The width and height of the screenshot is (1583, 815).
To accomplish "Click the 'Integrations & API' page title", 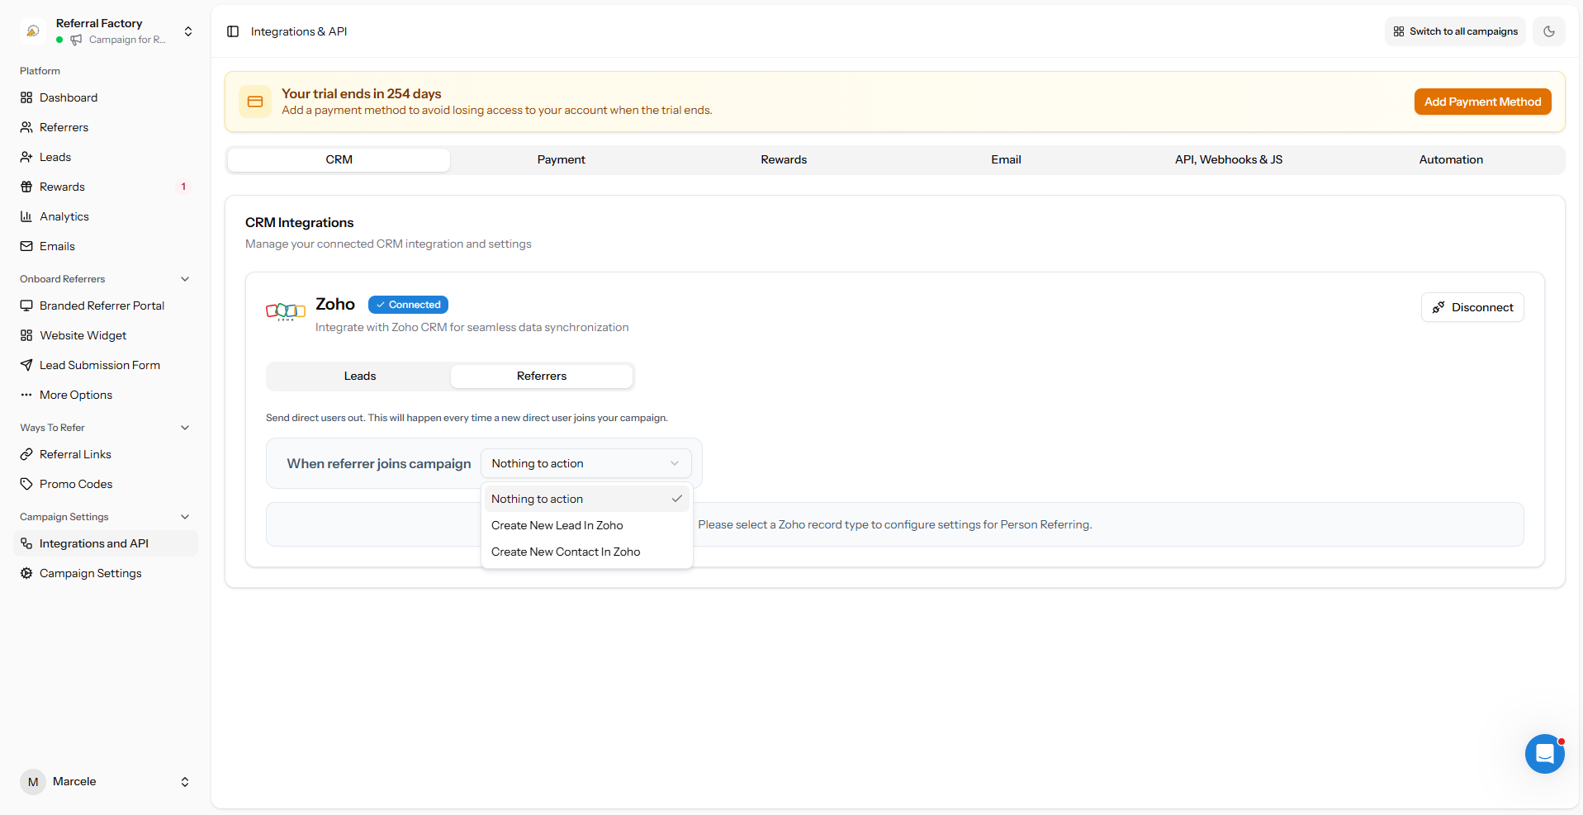I will coord(299,31).
